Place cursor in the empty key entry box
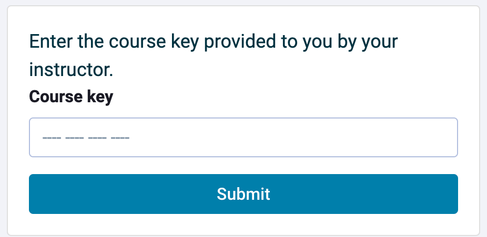The height and width of the screenshot is (237, 487). point(243,137)
